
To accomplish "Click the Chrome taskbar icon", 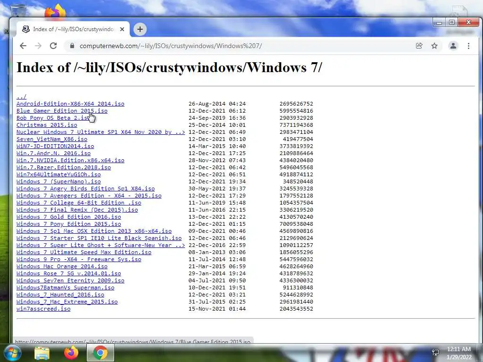I will point(100,353).
